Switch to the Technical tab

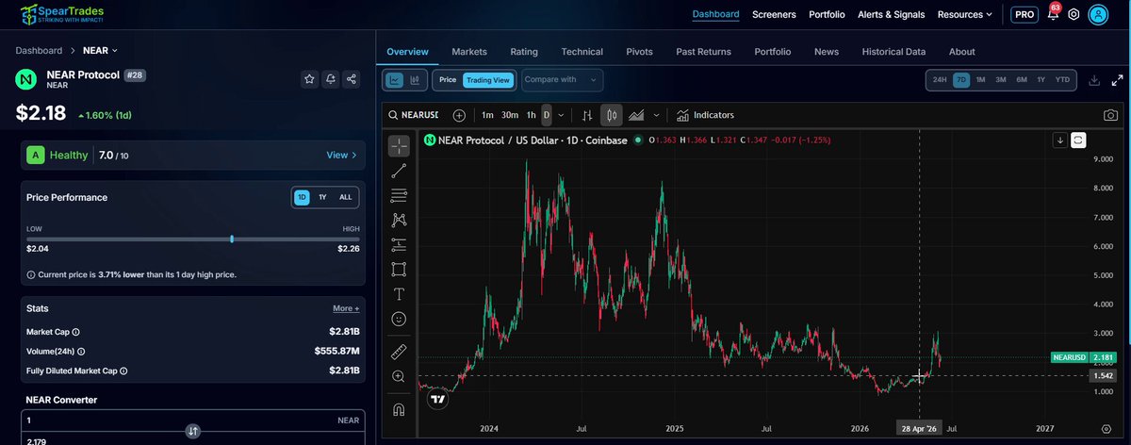point(582,52)
